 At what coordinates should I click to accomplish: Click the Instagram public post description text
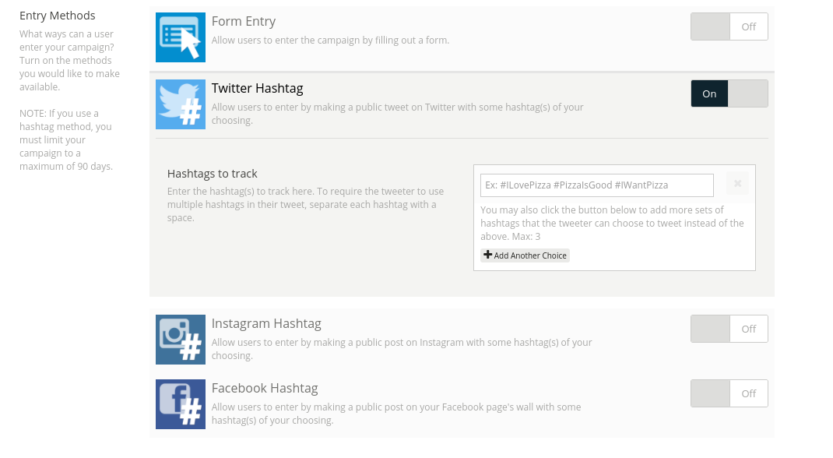[x=402, y=349]
